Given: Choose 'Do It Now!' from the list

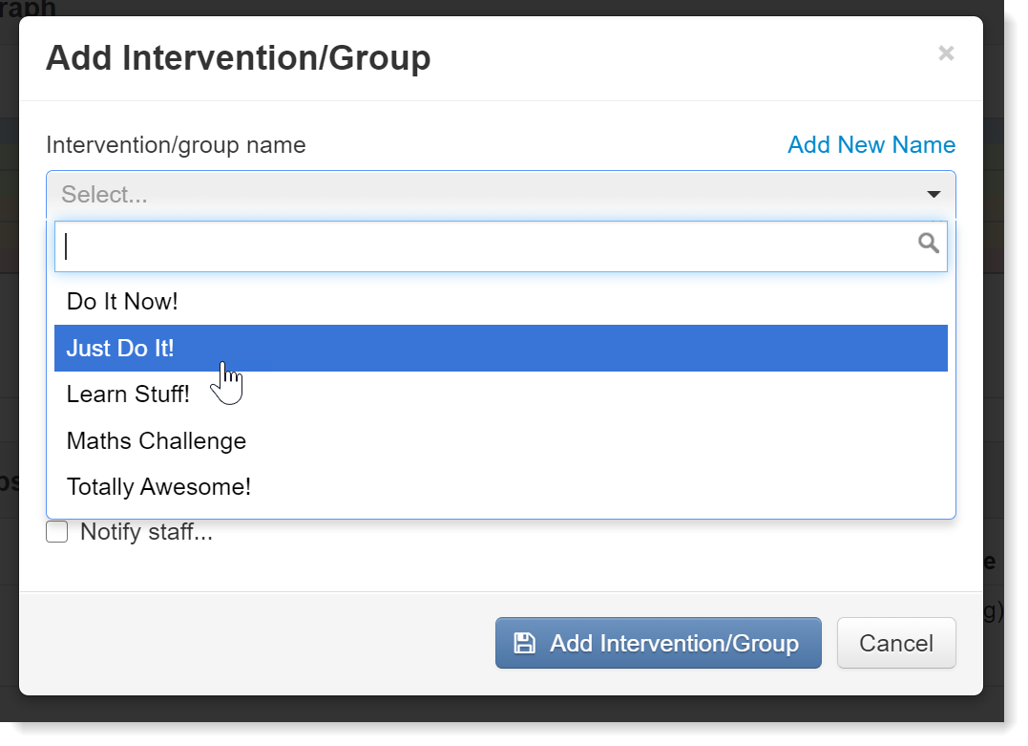Looking at the screenshot, I should coord(501,302).
